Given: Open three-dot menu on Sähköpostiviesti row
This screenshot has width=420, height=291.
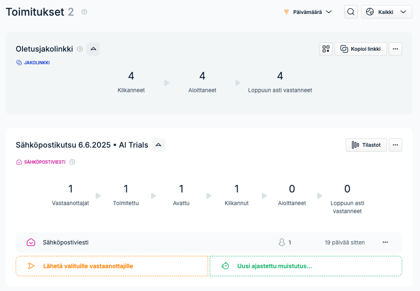Looking at the screenshot, I should tap(385, 242).
